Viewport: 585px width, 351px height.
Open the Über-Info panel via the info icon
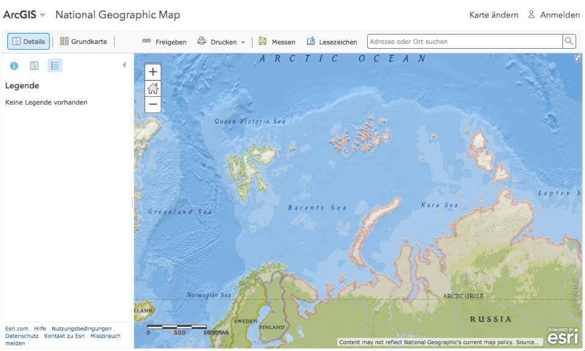[13, 65]
